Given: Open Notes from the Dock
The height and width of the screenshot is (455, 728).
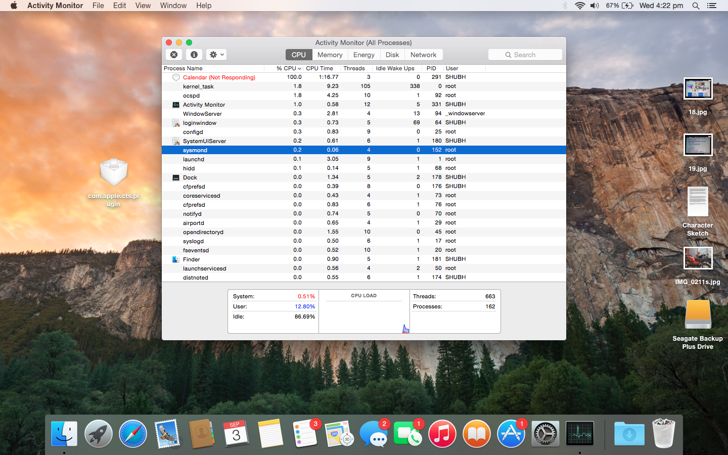Looking at the screenshot, I should pyautogui.click(x=270, y=434).
